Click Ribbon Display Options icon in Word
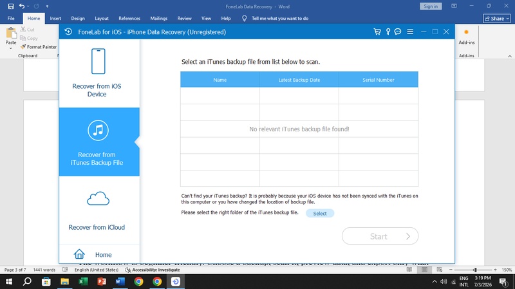The height and width of the screenshot is (289, 515). [454, 6]
